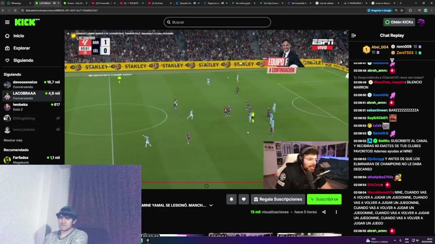Screen dimensions: 435x244
Task: Click chat username Eljulioxgg
Action: [375, 159]
